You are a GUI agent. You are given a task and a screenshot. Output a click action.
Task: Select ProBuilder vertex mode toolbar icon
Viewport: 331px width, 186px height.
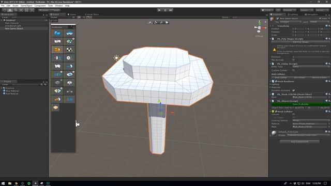(156, 22)
